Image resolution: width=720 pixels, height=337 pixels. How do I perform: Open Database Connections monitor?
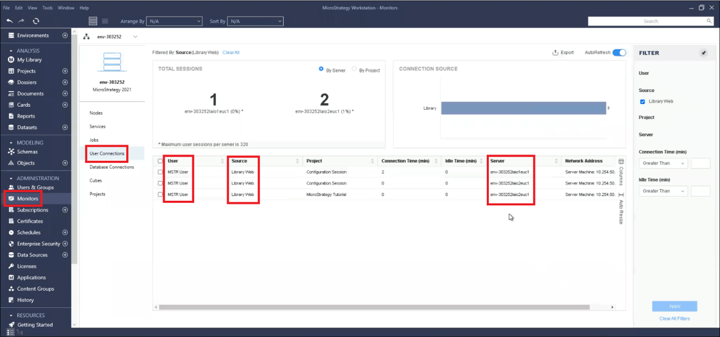point(112,167)
